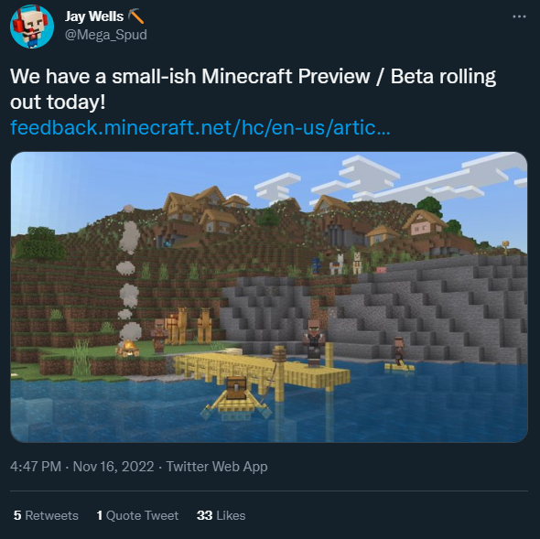Open the 1 Quote Tweet list
The width and height of the screenshot is (540, 539).
[x=137, y=515]
